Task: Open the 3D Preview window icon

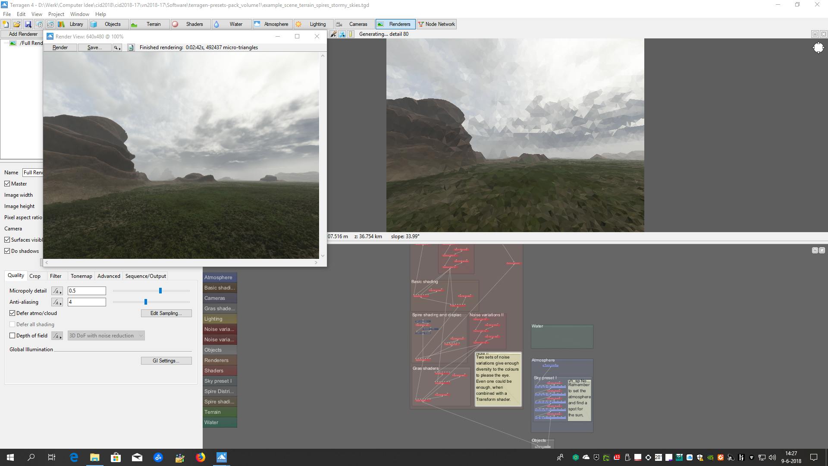Action: [x=50, y=24]
